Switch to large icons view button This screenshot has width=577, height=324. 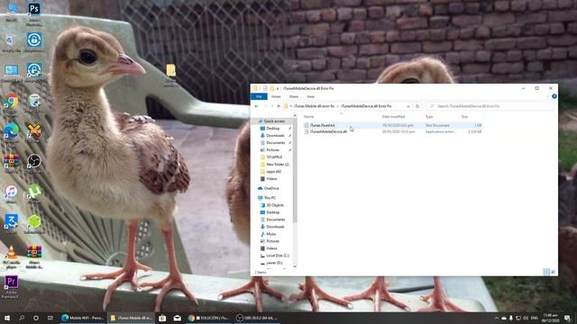[x=553, y=272]
